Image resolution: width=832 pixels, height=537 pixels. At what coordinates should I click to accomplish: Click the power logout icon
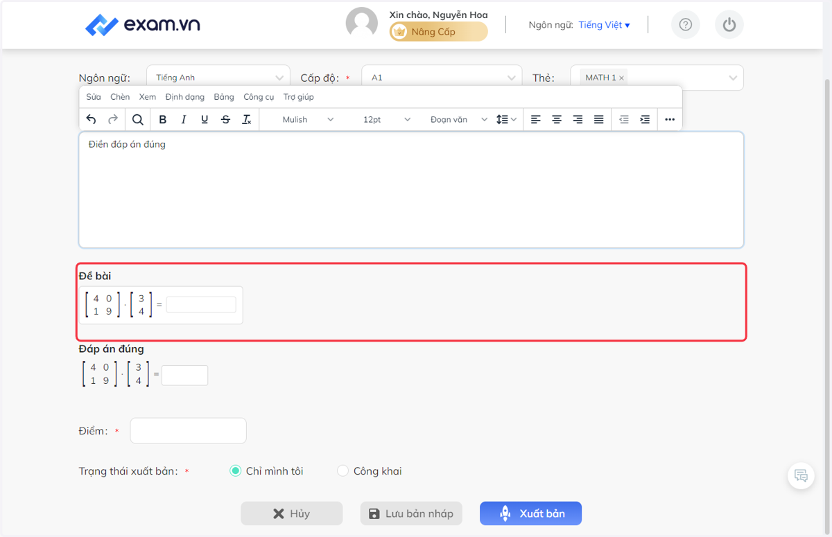(729, 25)
